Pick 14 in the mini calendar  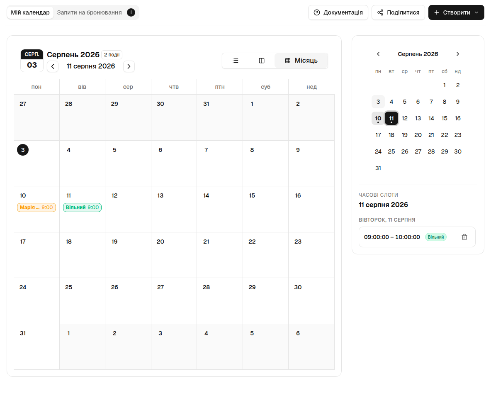(431, 118)
